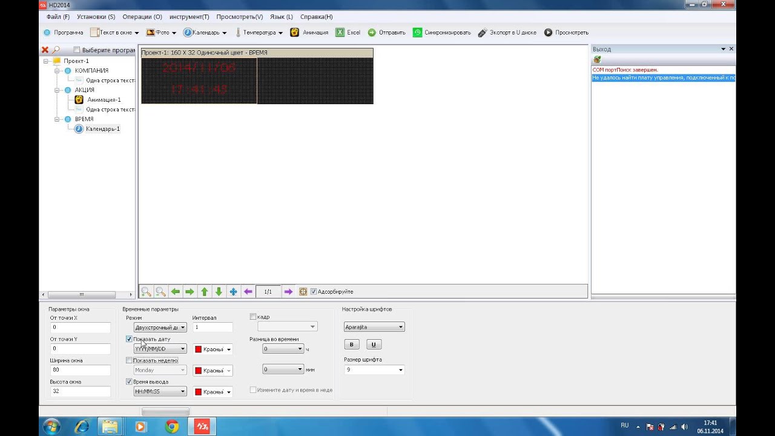The height and width of the screenshot is (436, 775).
Task: Click the Интервал input field
Action: 213,327
